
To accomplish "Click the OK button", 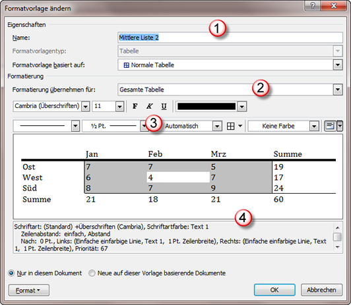I will click(274, 290).
